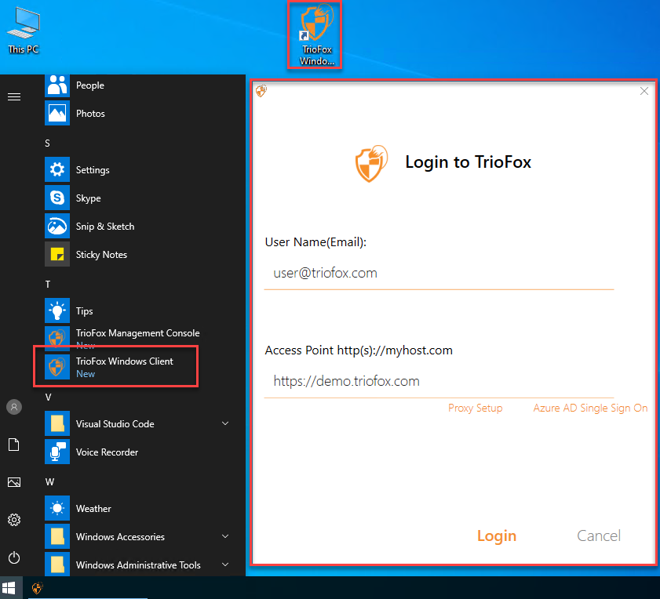
Task: Click the V letter header in the app list
Action: 48,397
